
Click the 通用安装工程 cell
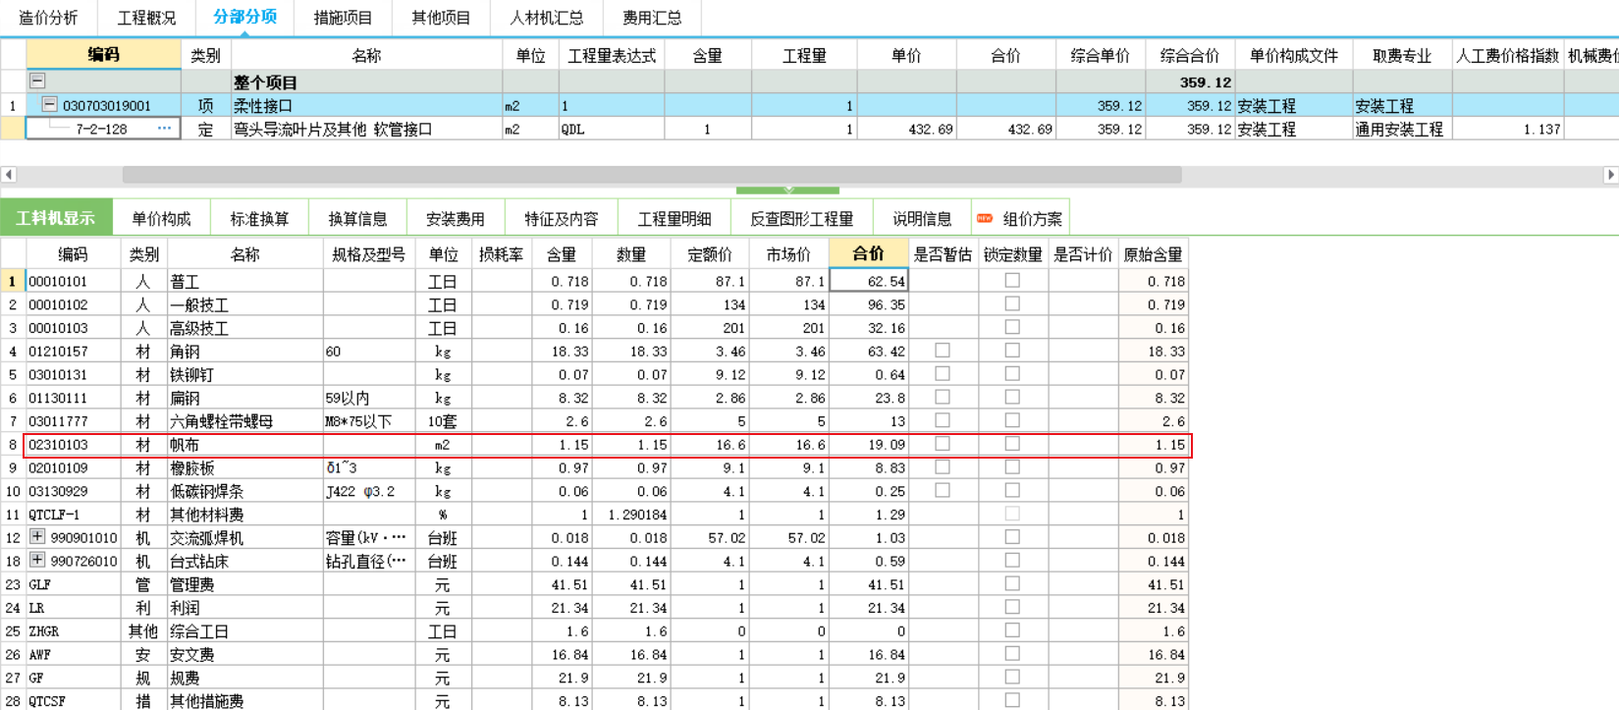pos(1402,129)
